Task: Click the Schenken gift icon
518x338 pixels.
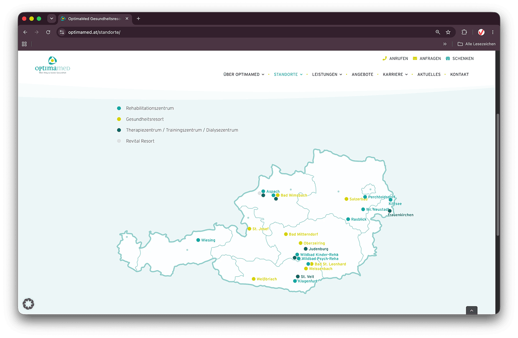Action: click(448, 59)
